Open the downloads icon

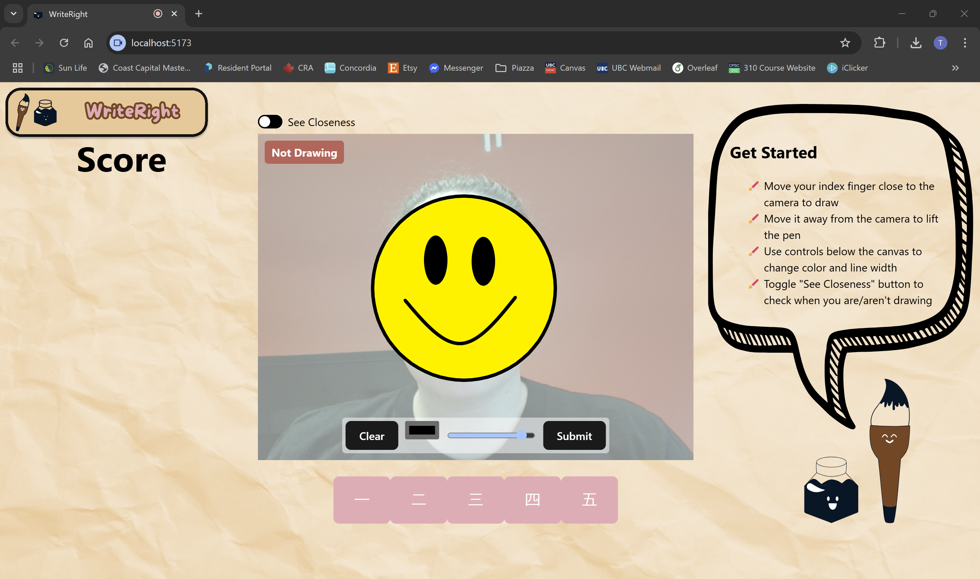coord(916,42)
